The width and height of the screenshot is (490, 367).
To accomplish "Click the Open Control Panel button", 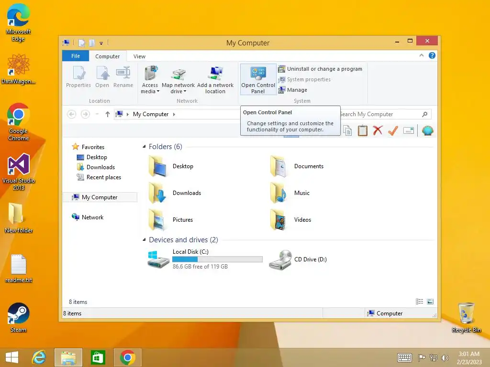I will (258, 80).
